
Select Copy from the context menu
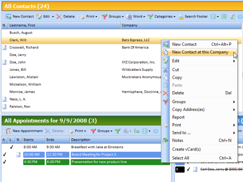coord(199,77)
